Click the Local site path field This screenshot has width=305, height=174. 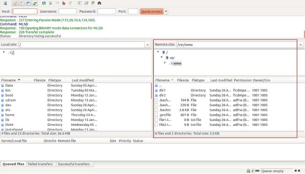point(82,45)
